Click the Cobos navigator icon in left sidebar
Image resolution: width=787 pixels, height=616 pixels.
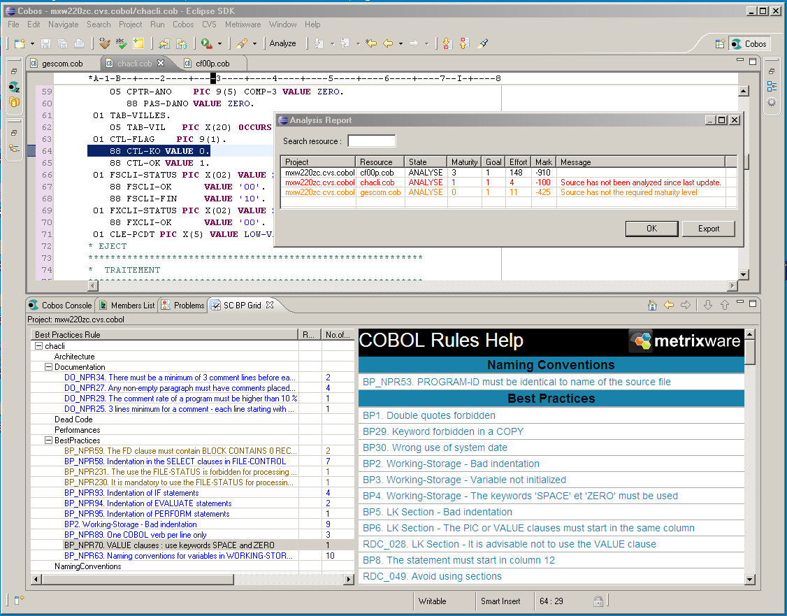(x=14, y=87)
